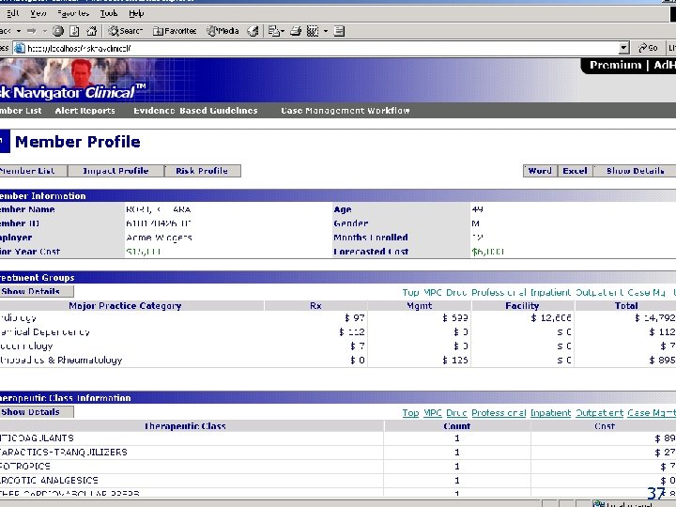Click the Refresh page icon

[74, 31]
